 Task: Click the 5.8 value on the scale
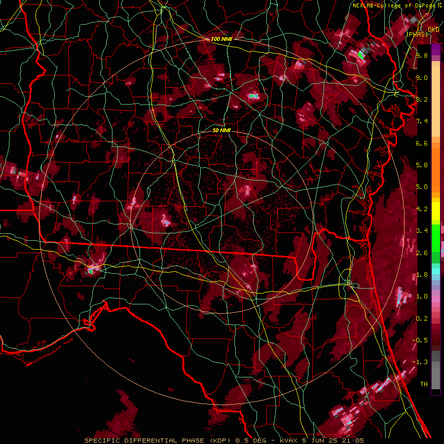(x=422, y=165)
